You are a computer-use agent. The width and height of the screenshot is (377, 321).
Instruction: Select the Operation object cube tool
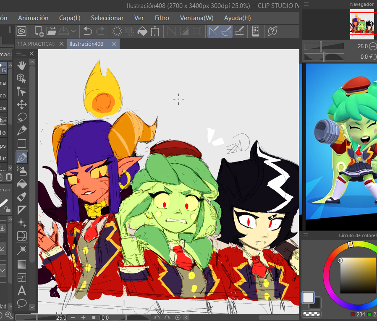tap(22, 78)
